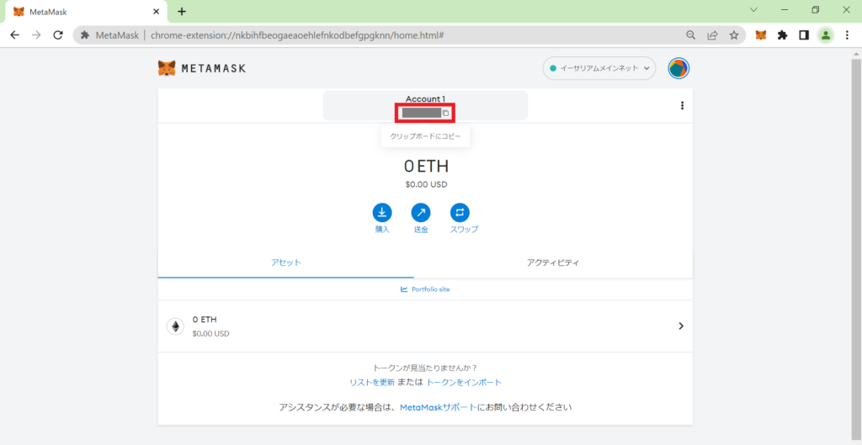862x445 pixels.
Task: Click the browser address bar
Action: (x=379, y=35)
